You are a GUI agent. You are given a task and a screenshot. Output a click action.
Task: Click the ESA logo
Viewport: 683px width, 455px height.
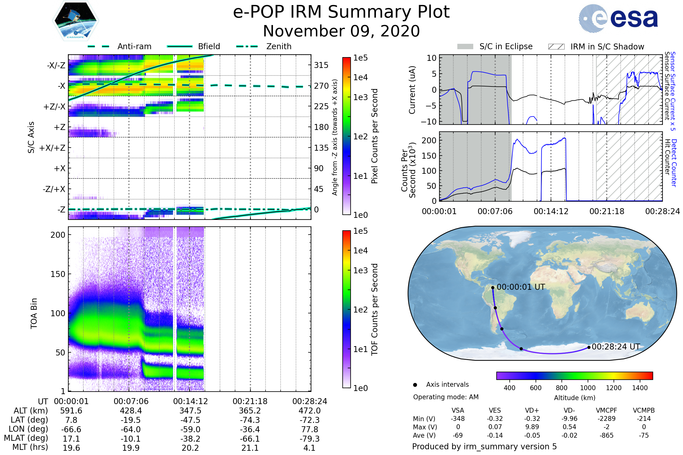click(x=618, y=18)
